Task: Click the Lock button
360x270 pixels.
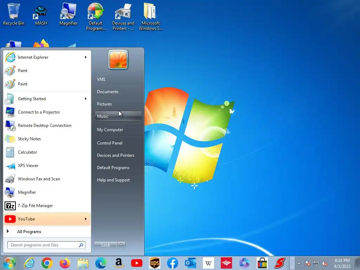Action: (x=105, y=245)
